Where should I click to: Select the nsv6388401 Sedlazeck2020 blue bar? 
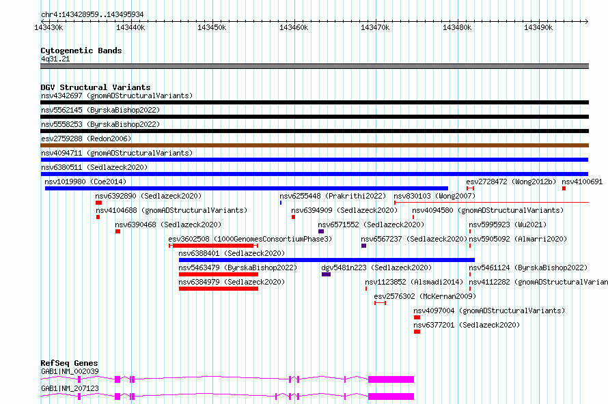point(327,260)
